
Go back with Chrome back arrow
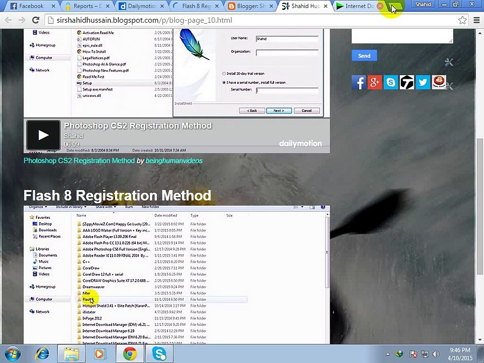click(9, 20)
